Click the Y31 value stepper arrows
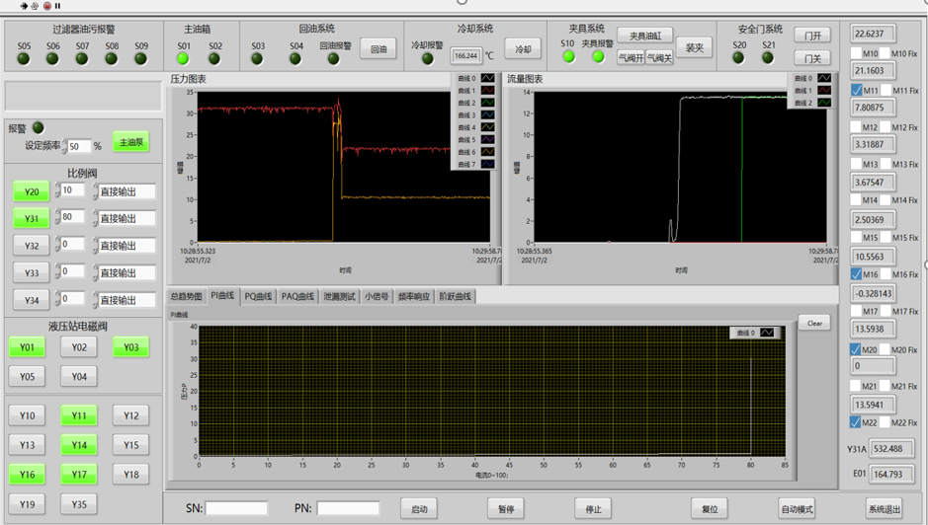 tap(58, 217)
